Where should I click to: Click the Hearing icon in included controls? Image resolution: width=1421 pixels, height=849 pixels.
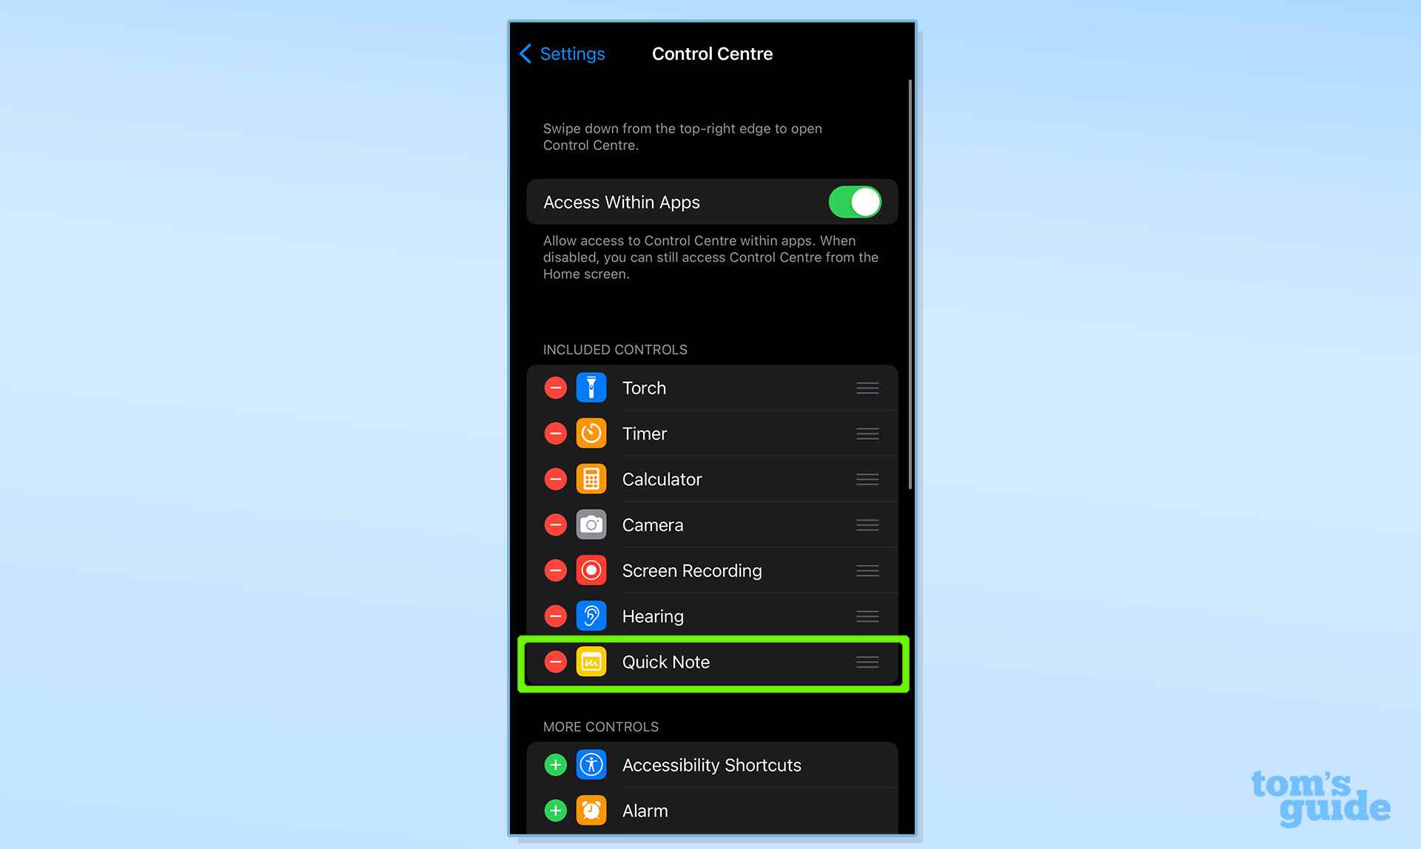591,615
